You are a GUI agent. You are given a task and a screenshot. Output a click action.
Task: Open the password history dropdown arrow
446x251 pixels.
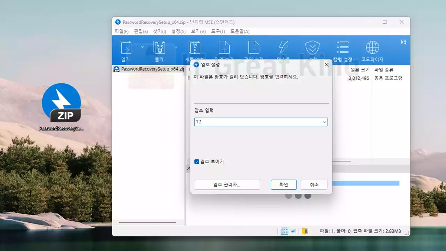coord(324,122)
